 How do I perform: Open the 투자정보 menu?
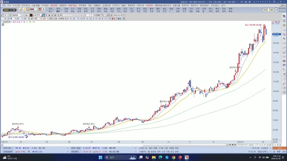[x=83, y=5]
